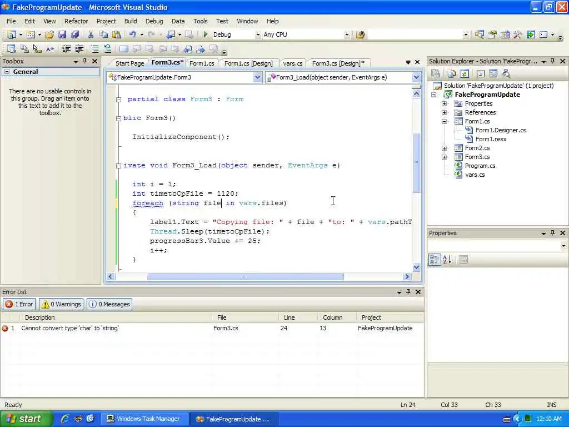Screen dimensions: 569x427
Task: Refresh the Solution Explorer
Action: tap(465, 74)
